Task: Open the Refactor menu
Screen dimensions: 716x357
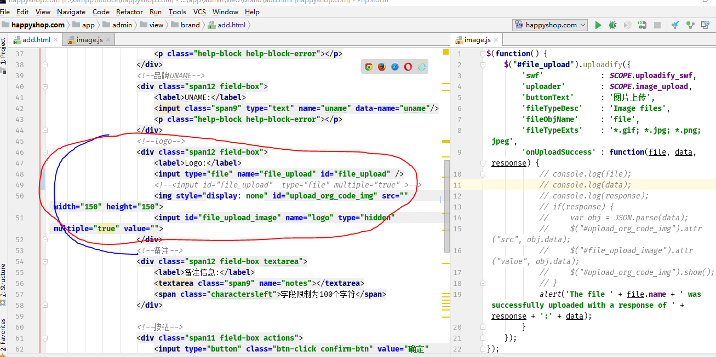Action: coord(130,11)
